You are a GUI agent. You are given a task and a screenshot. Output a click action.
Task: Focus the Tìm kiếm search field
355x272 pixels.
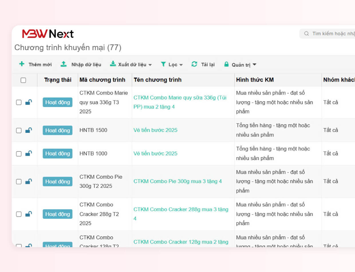(x=332, y=33)
